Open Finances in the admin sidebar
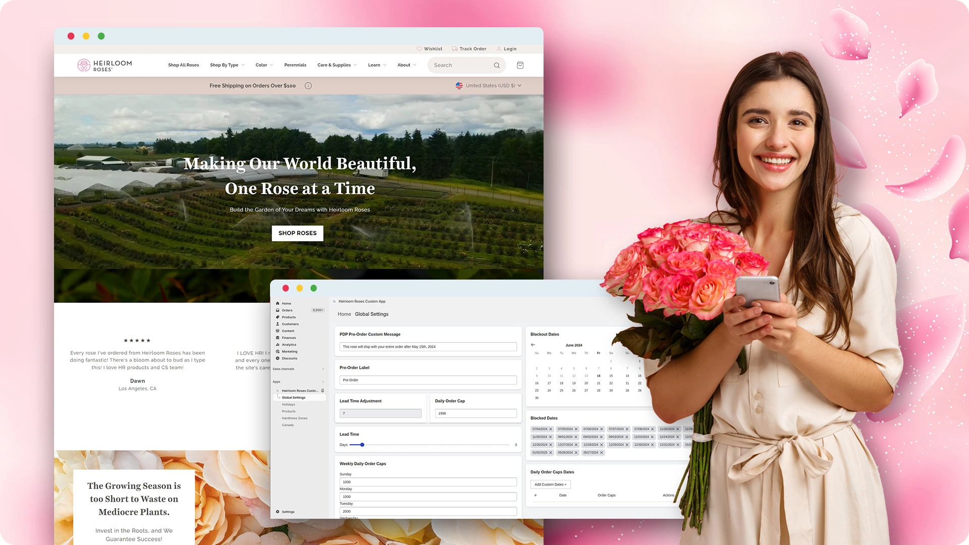The image size is (969, 545). tap(286, 338)
